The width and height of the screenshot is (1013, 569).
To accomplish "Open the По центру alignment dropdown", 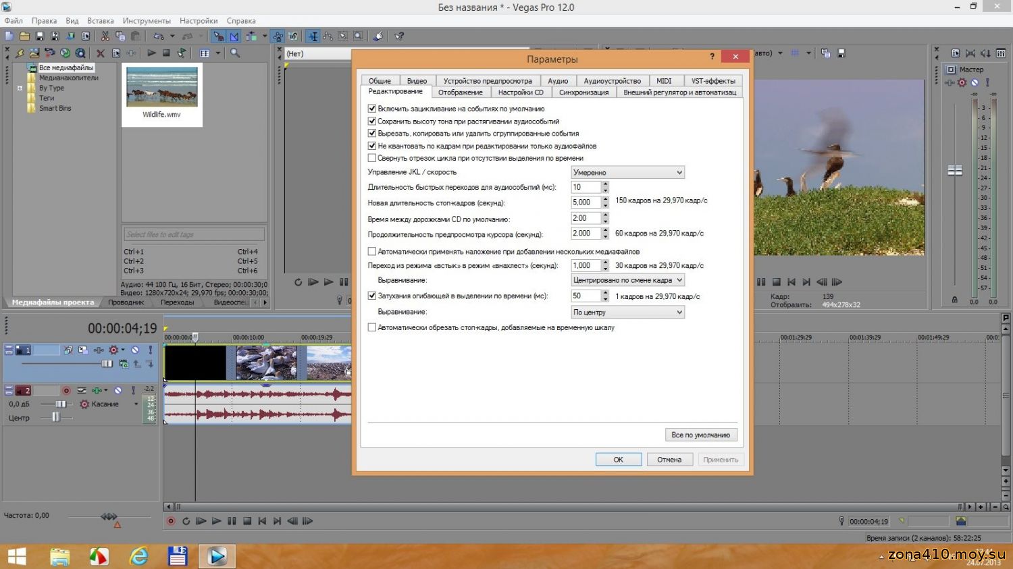I will tap(627, 313).
